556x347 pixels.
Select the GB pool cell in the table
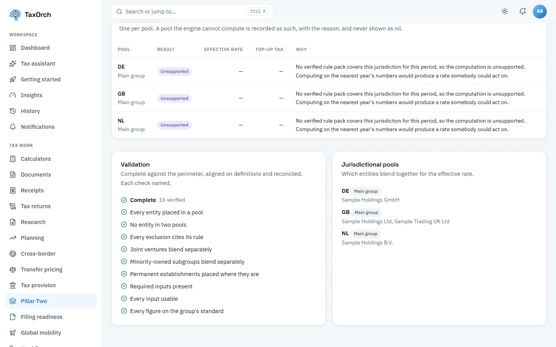click(131, 98)
